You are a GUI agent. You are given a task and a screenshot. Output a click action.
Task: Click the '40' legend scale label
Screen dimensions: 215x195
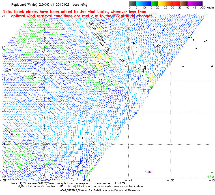tap(187, 8)
